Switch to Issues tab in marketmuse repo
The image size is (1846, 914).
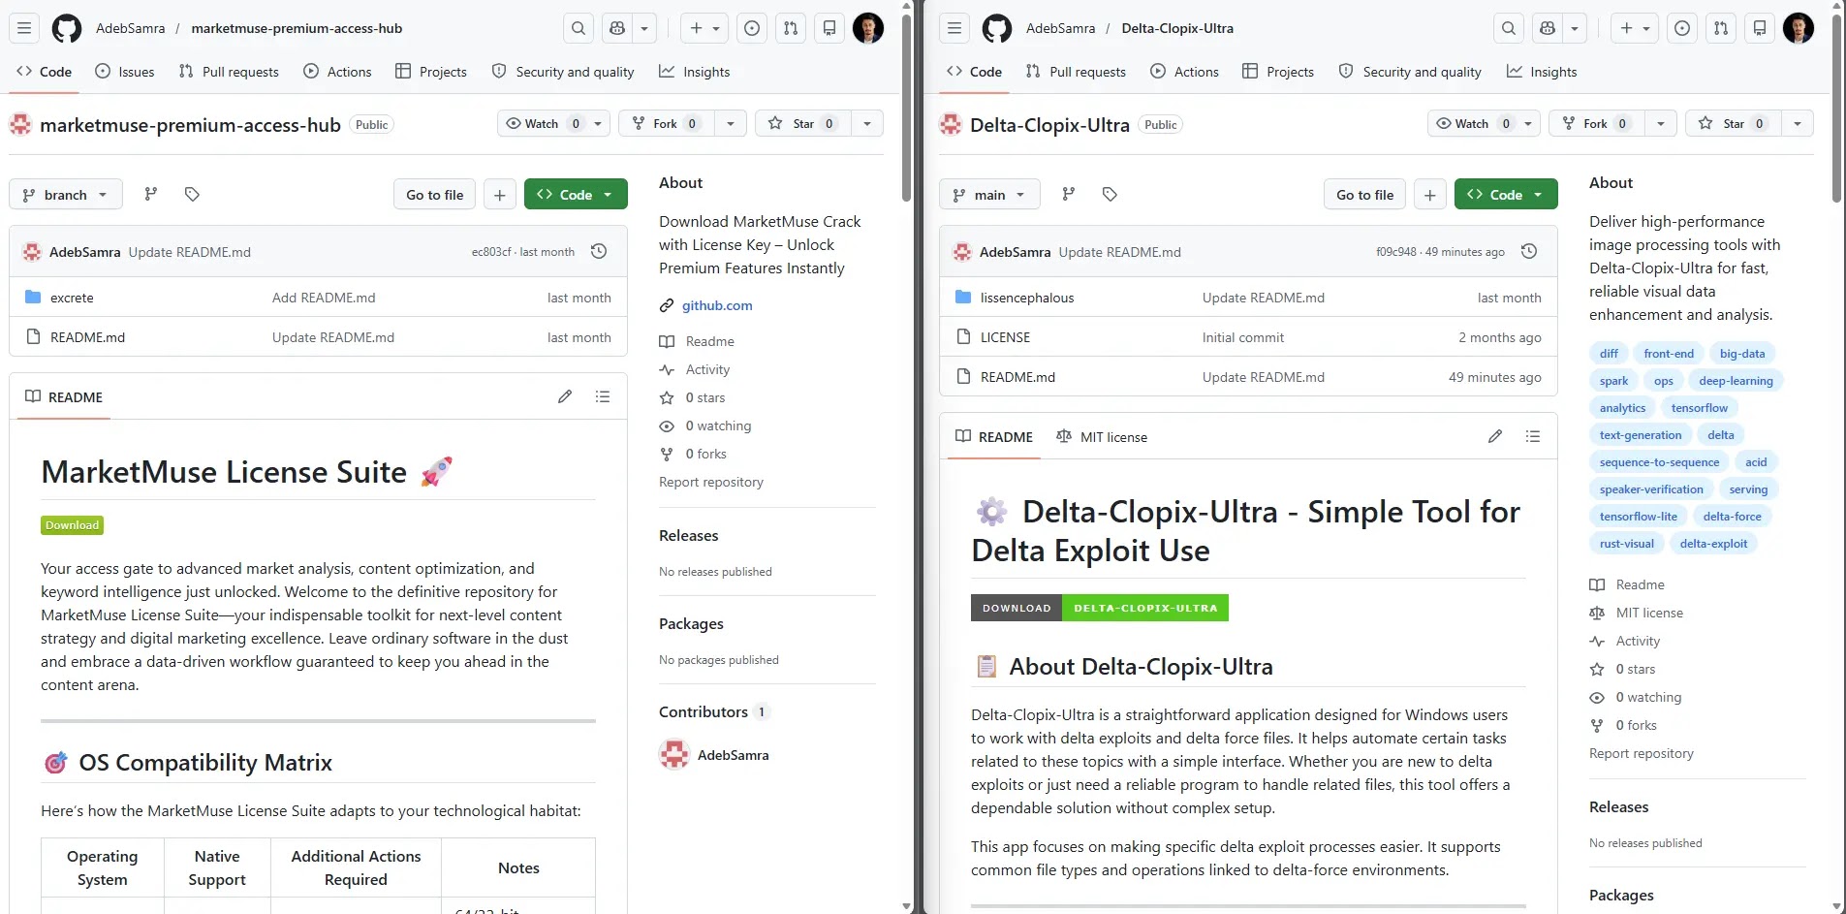tap(125, 72)
